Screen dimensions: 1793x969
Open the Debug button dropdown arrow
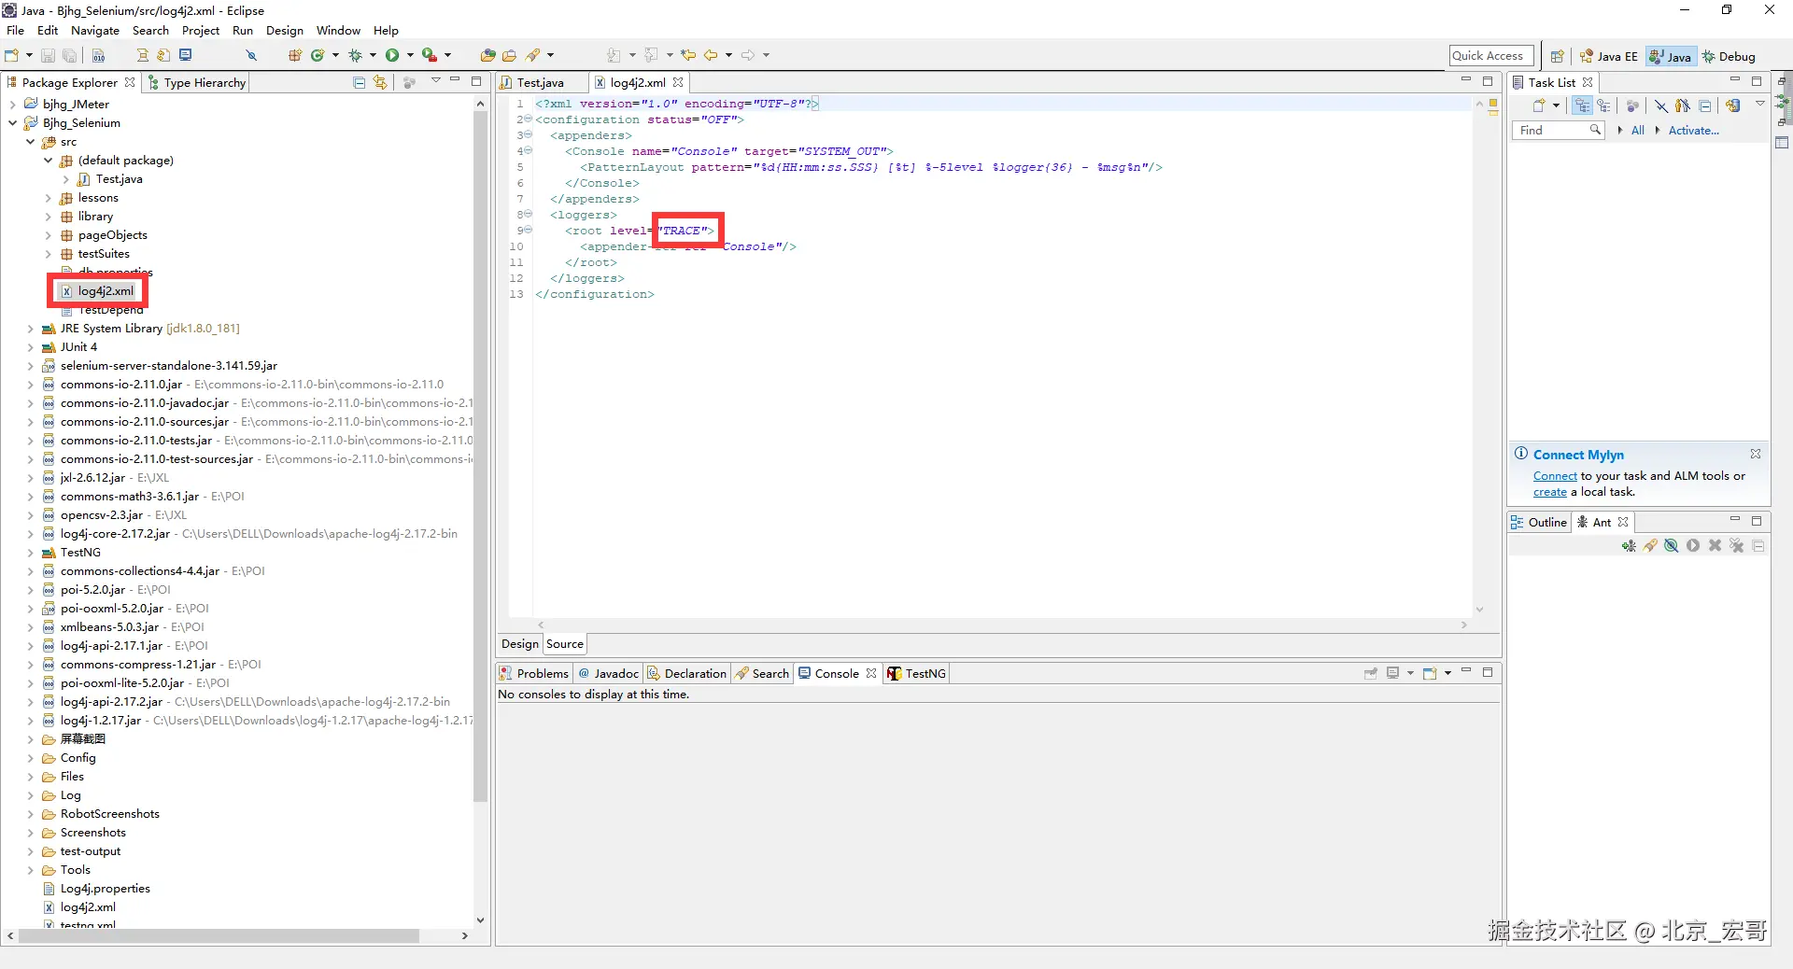point(373,56)
